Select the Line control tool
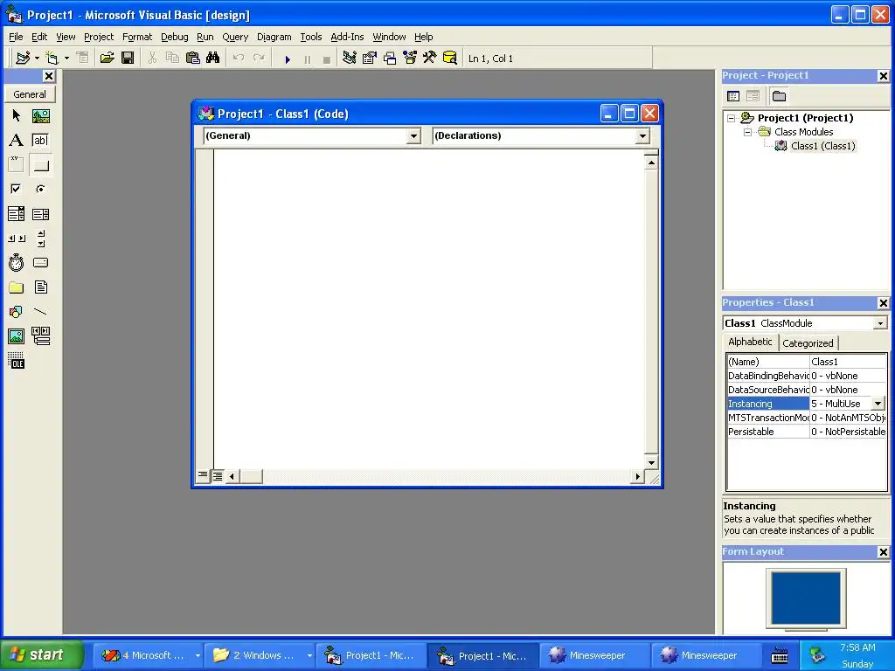Image resolution: width=895 pixels, height=671 pixels. [x=40, y=312]
